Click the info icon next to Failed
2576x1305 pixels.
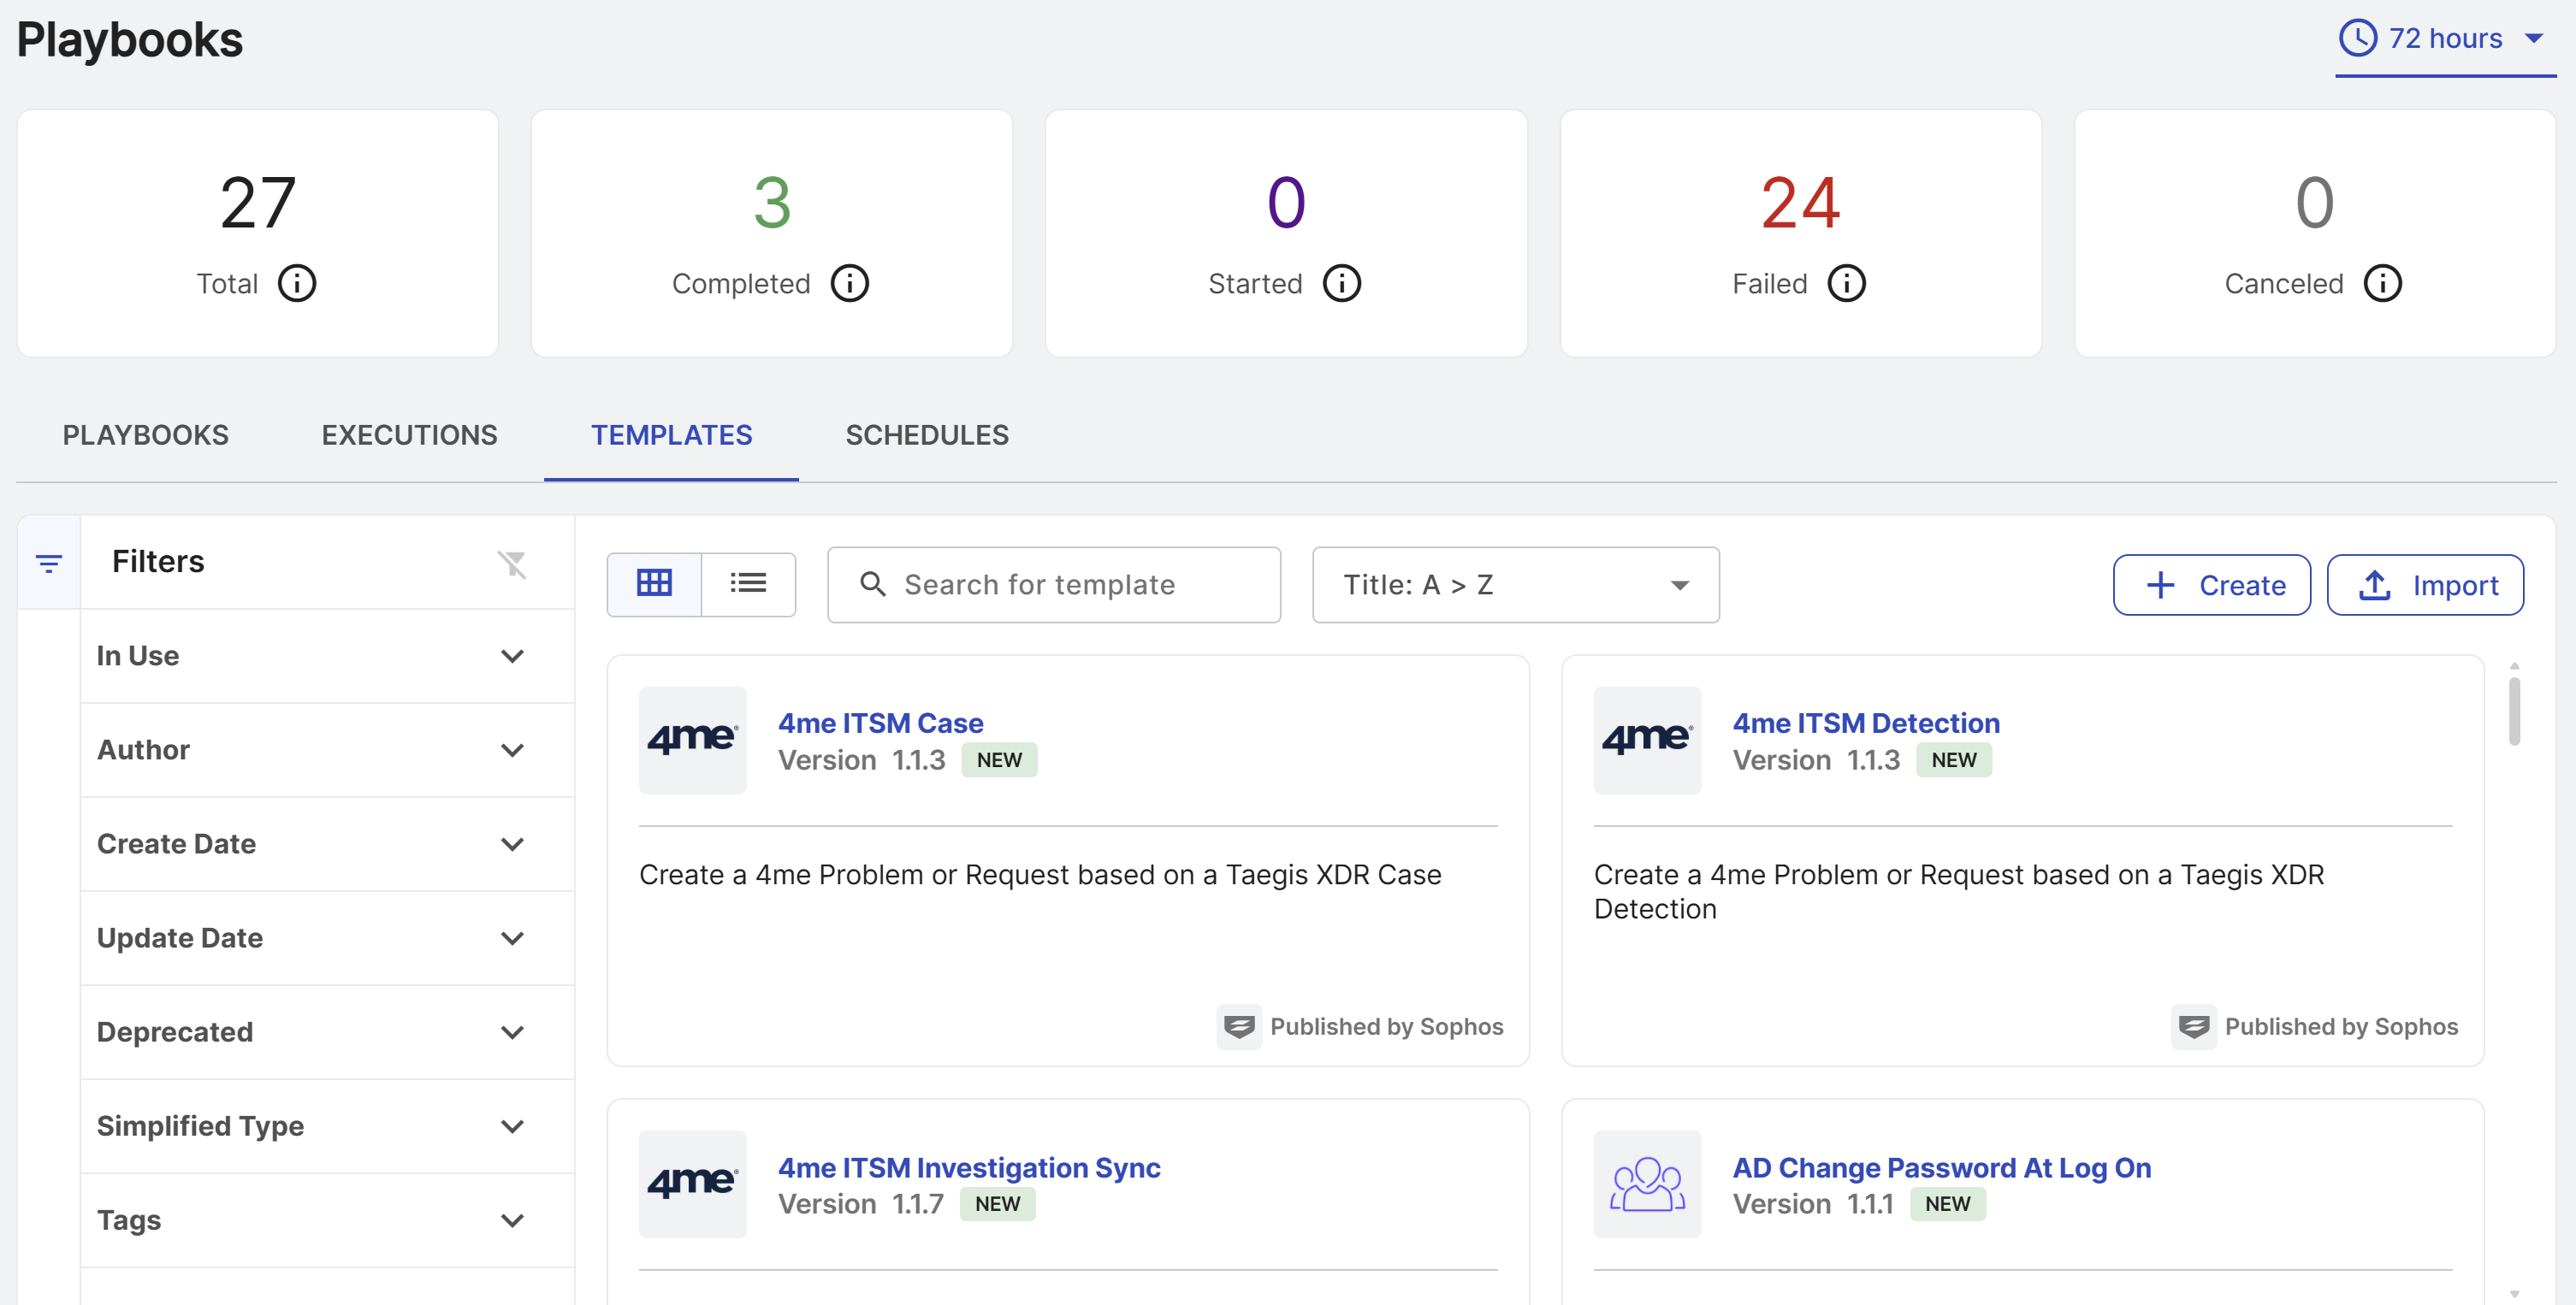[x=1846, y=284]
